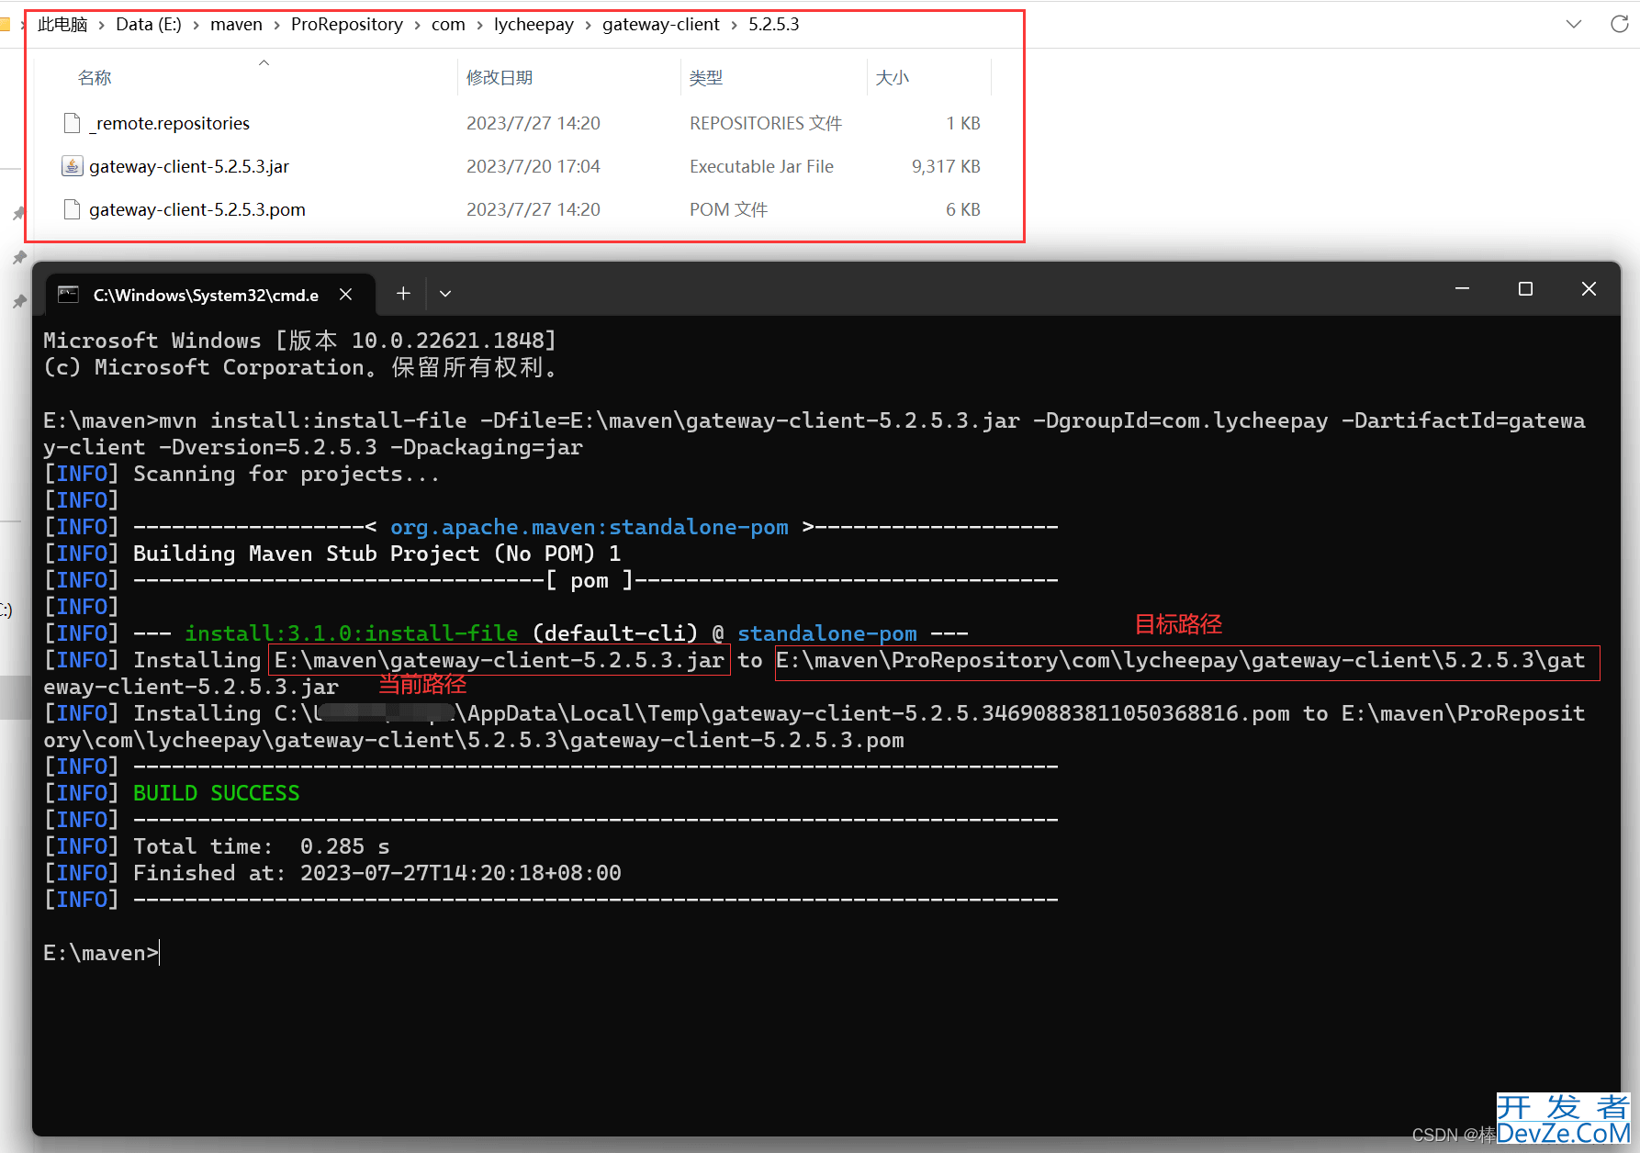Select the _remote.repositories file icon

[72, 123]
